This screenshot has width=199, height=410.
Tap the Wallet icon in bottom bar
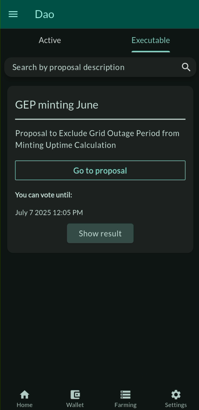(x=75, y=395)
